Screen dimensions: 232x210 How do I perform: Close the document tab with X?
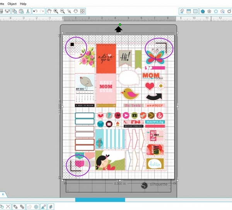coord(3,194)
